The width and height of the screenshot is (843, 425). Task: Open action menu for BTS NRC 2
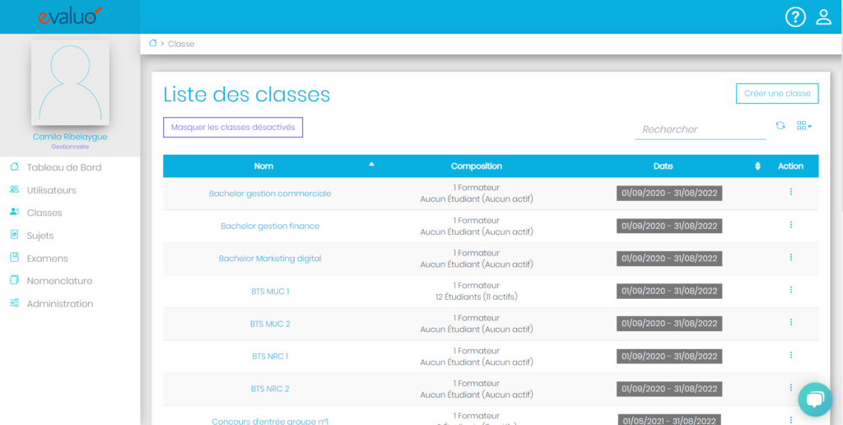(x=790, y=388)
